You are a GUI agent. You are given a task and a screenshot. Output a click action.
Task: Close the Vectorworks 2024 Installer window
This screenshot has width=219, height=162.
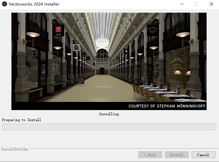pos(212,4)
